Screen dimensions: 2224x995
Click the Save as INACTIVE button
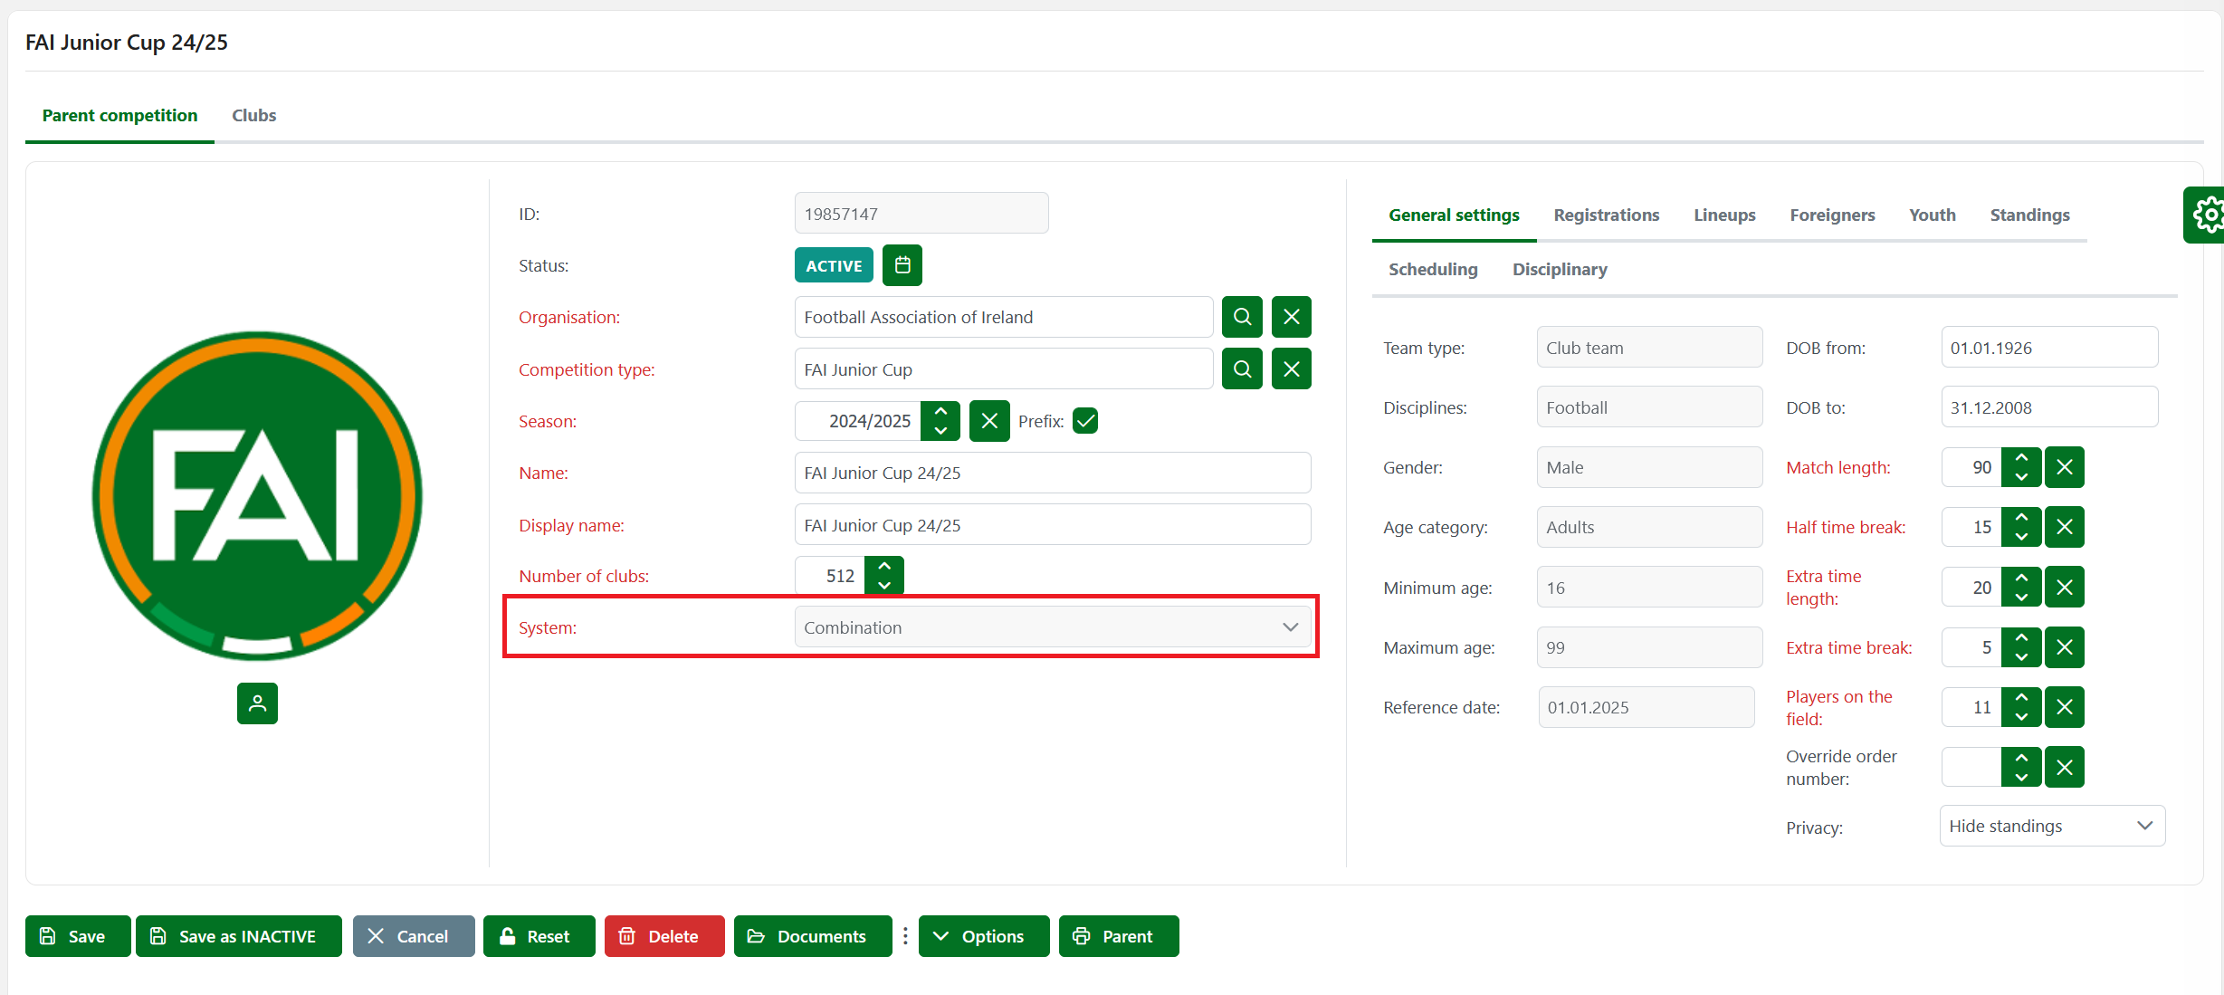[238, 936]
